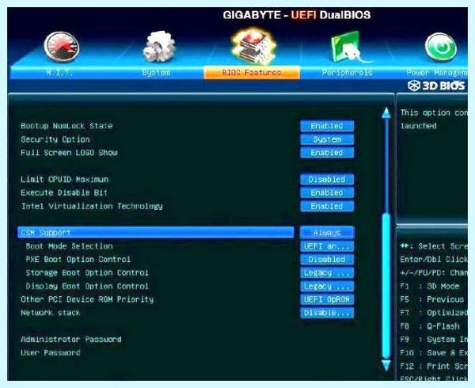Click the F7 Optimized hint
The width and height of the screenshot is (475, 388).
click(434, 313)
